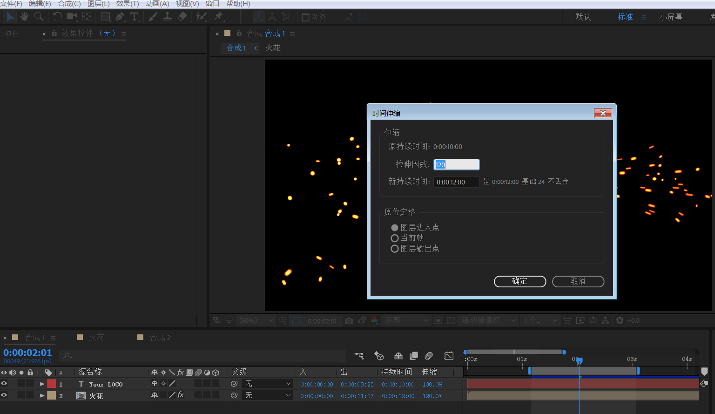This screenshot has width=715, height=414.
Task: Select the Brush tool
Action: tap(152, 16)
